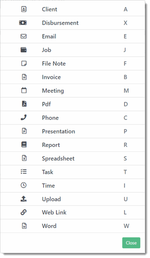Choose the Report item label
The image size is (150, 258).
point(51,145)
